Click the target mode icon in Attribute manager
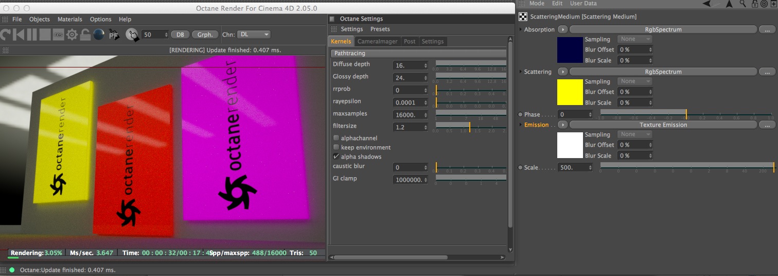The width and height of the screenshot is (778, 276). pyautogui.click(x=764, y=4)
